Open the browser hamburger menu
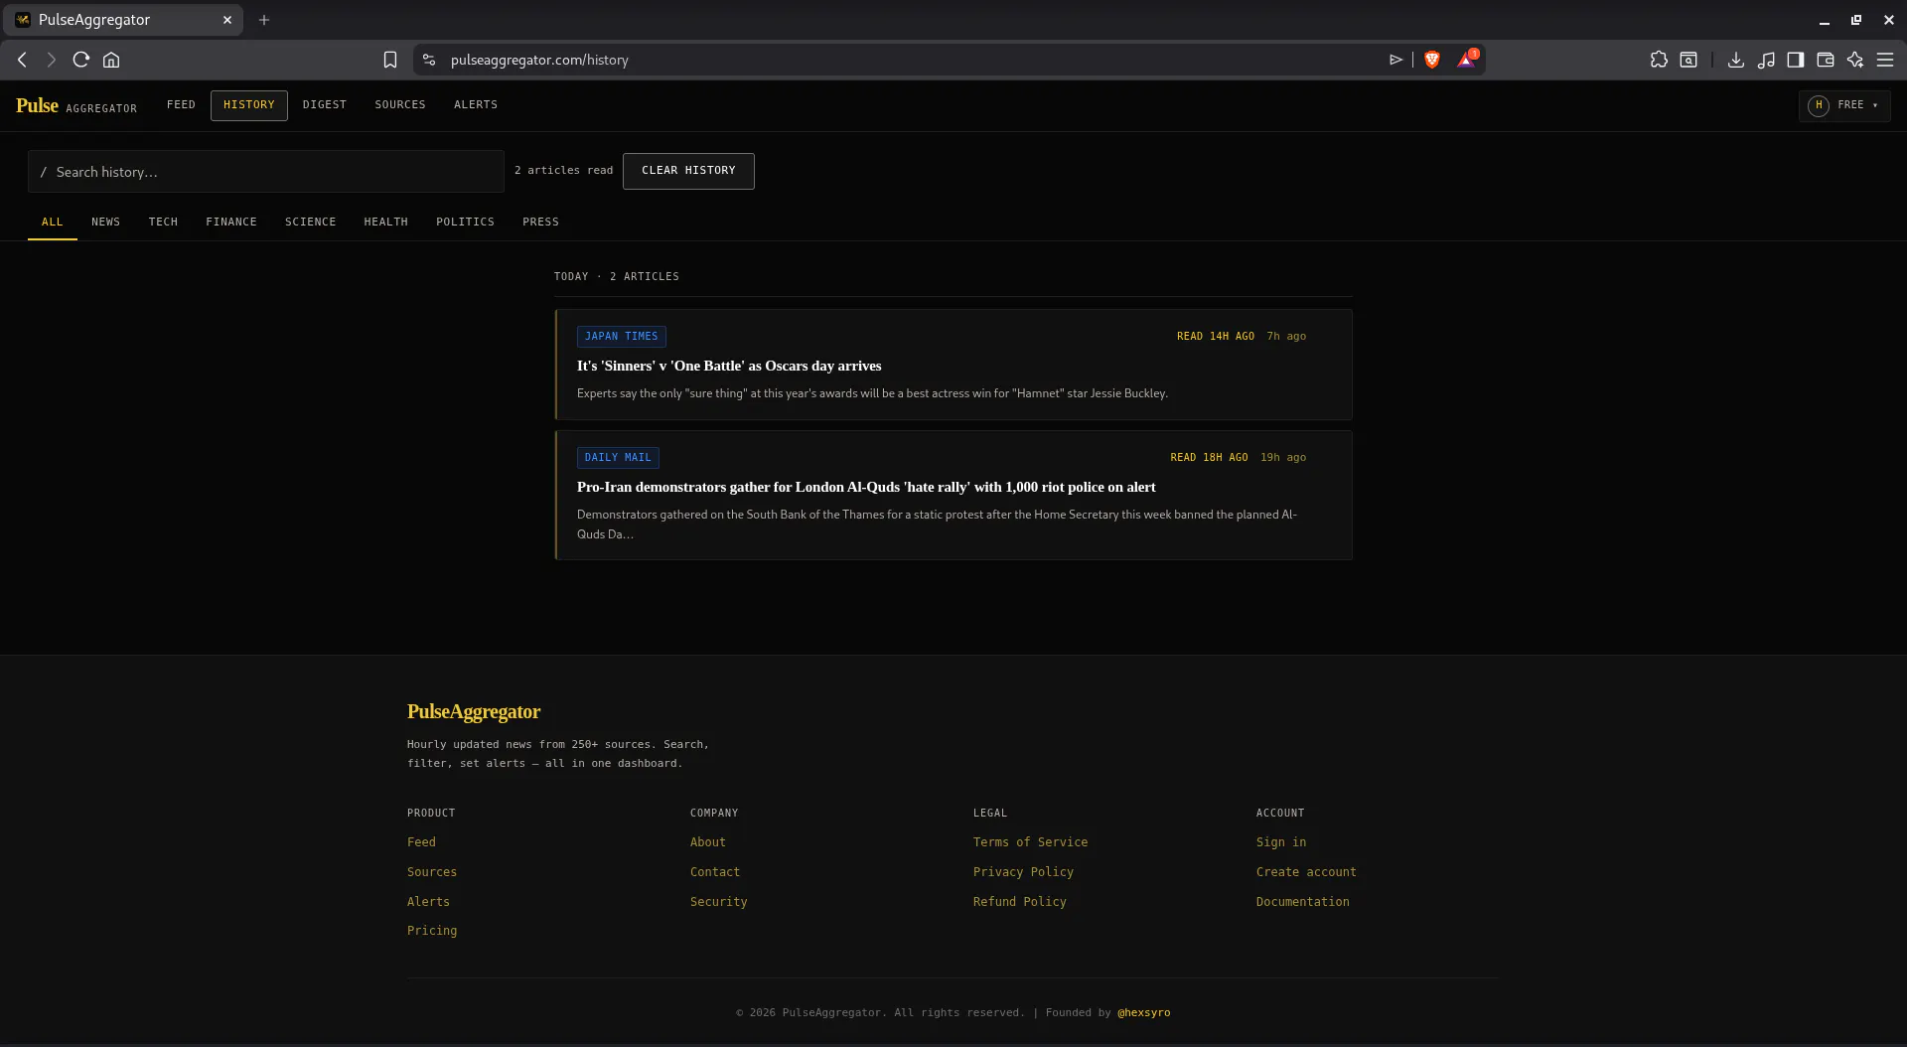1907x1047 pixels. click(1885, 60)
